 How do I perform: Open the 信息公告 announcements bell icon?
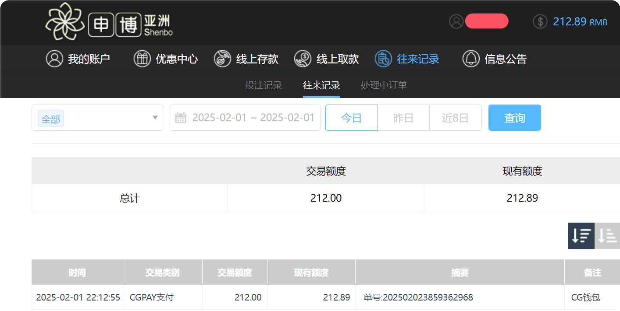[471, 59]
